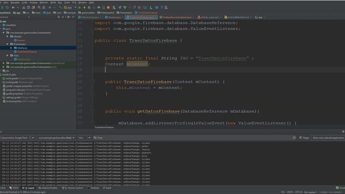The height and width of the screenshot is (194, 345).
Task: Click the Paste icon in main toolbar
Action: (x=33, y=8)
